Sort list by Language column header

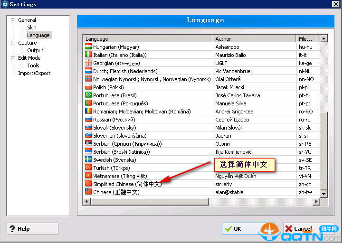[147, 39]
